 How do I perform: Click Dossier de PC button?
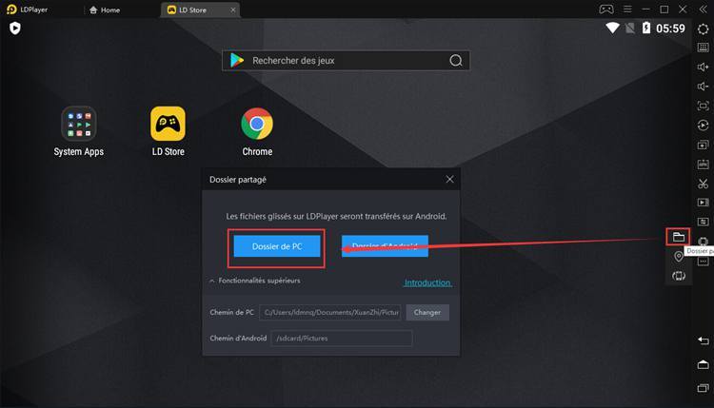tap(277, 246)
